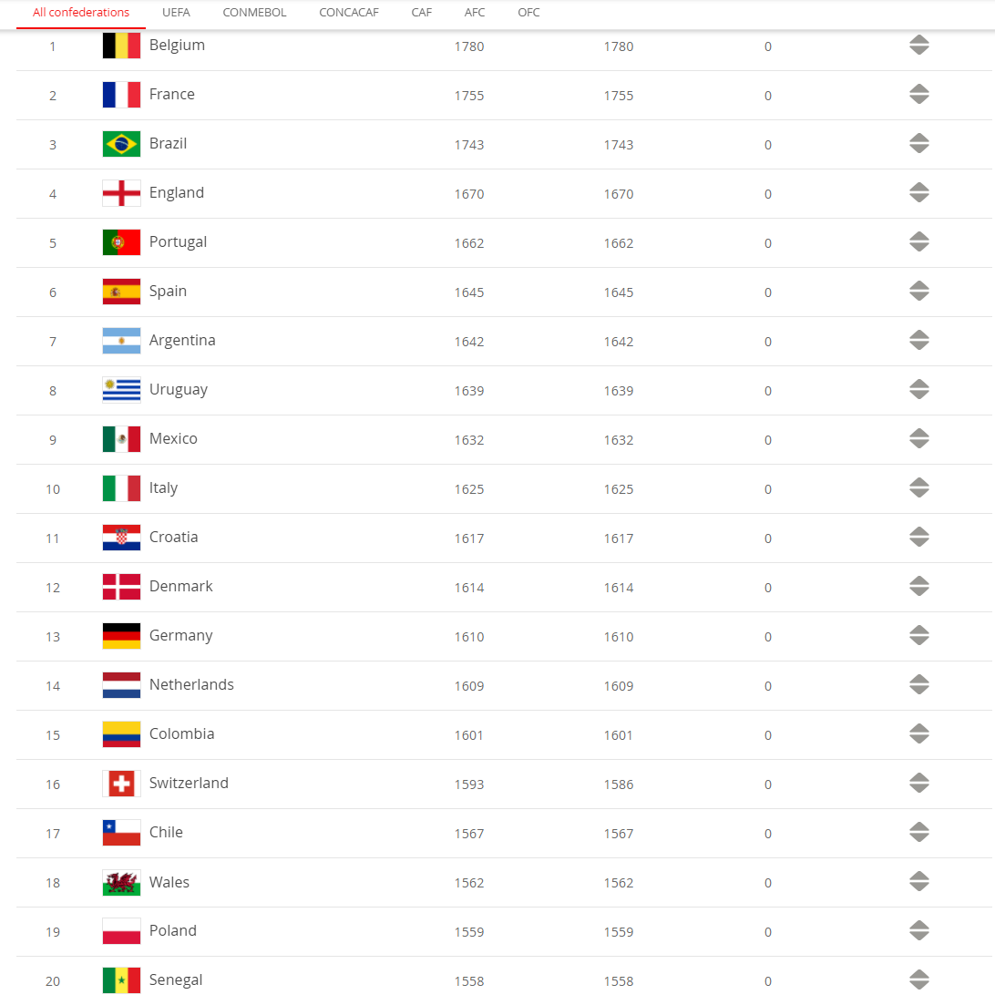Open the Netherlands team link
The width and height of the screenshot is (995, 1005).
(191, 684)
